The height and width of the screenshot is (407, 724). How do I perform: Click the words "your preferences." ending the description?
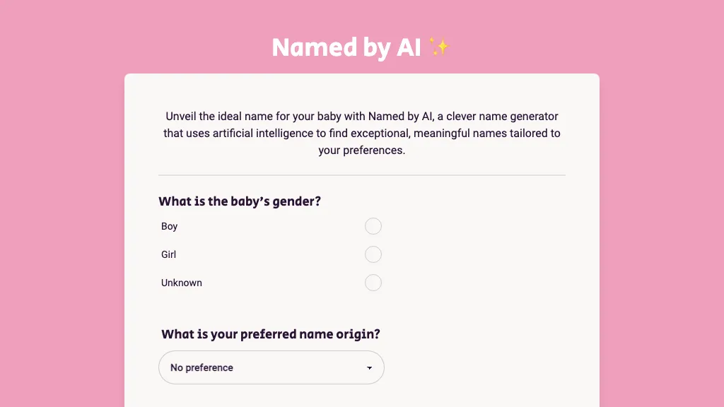point(362,150)
